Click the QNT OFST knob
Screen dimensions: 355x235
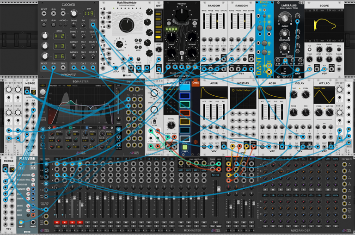pyautogui.click(x=159, y=49)
